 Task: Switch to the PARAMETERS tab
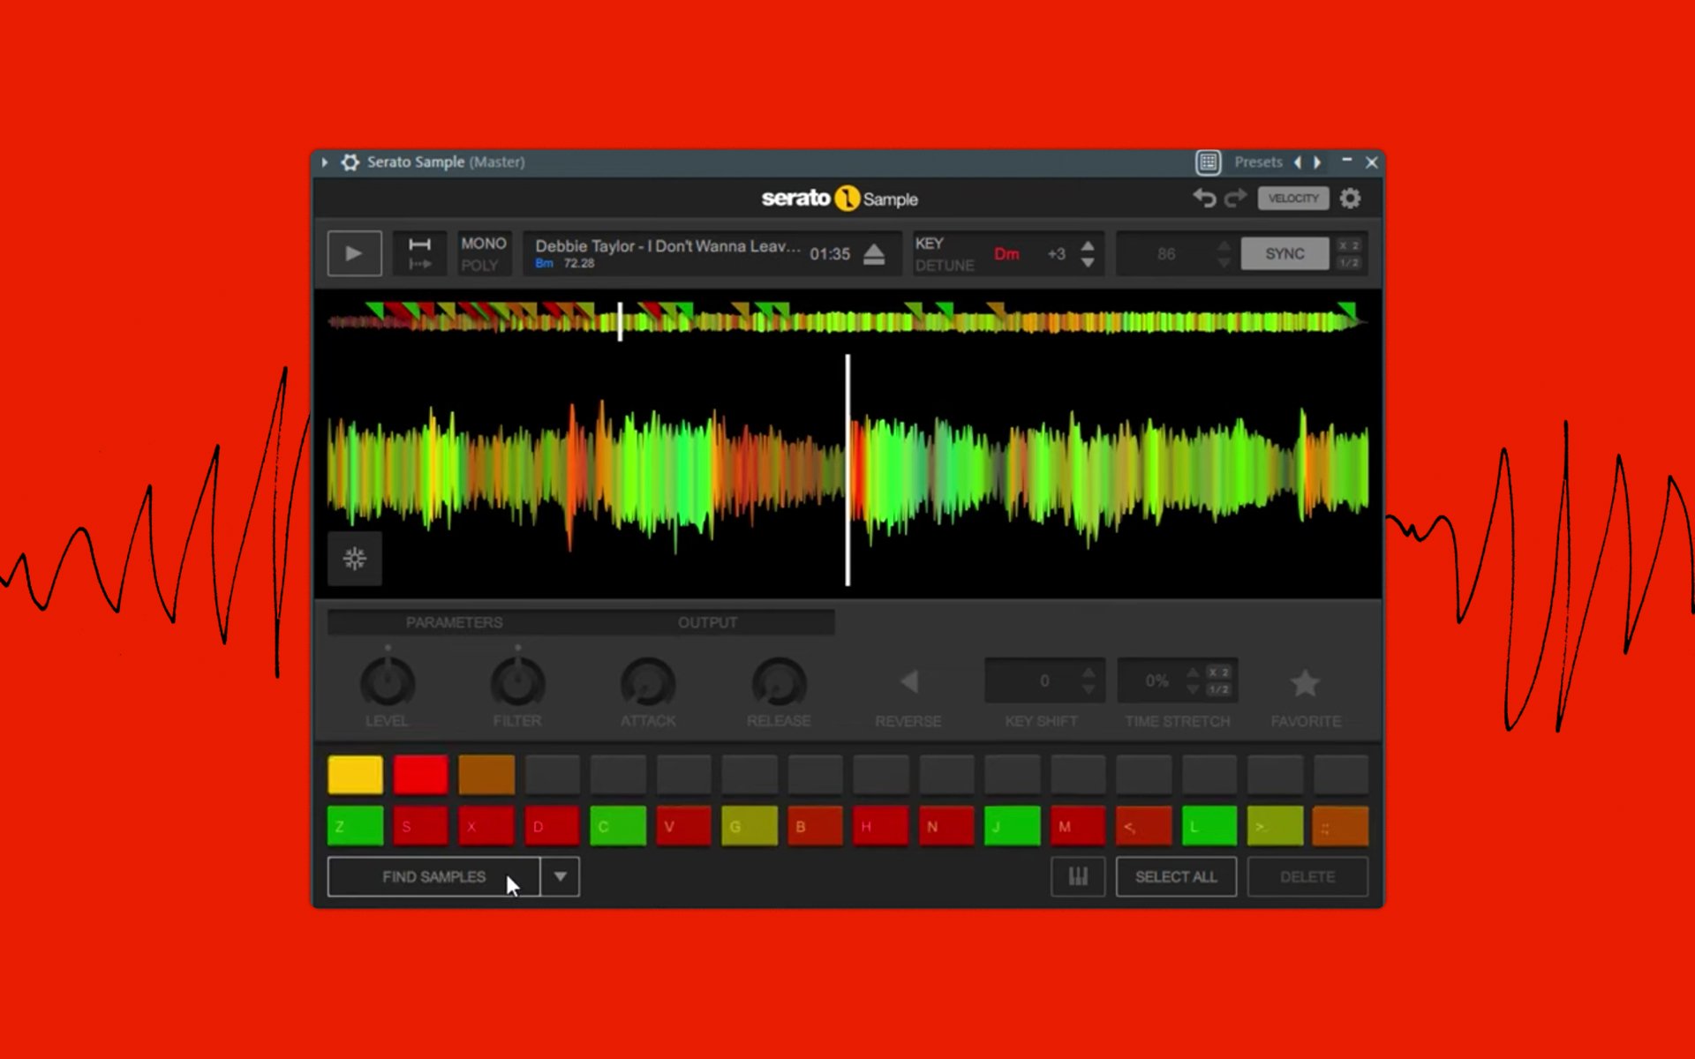pyautogui.click(x=454, y=622)
